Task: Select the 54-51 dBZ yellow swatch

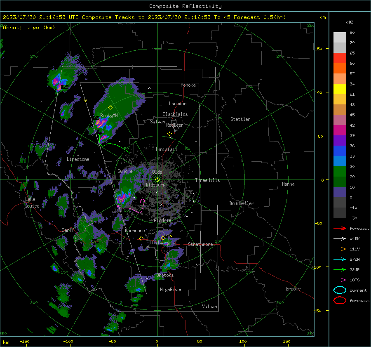Action: pos(340,89)
